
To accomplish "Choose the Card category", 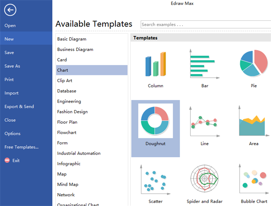I will click(x=92, y=60).
